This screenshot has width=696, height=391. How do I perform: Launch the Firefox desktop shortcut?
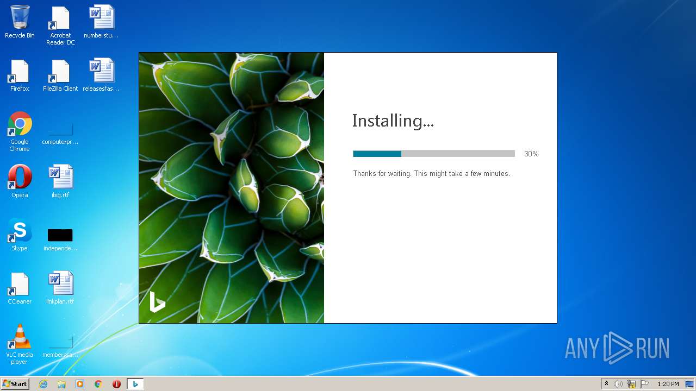tap(20, 75)
